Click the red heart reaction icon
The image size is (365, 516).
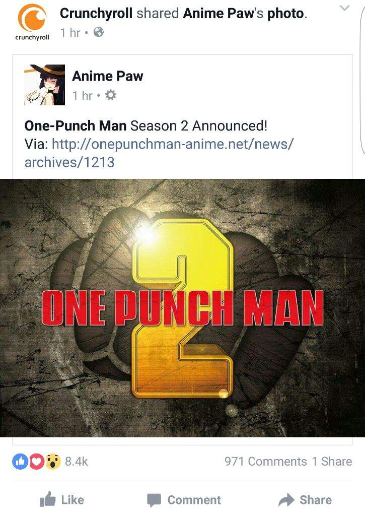36,461
